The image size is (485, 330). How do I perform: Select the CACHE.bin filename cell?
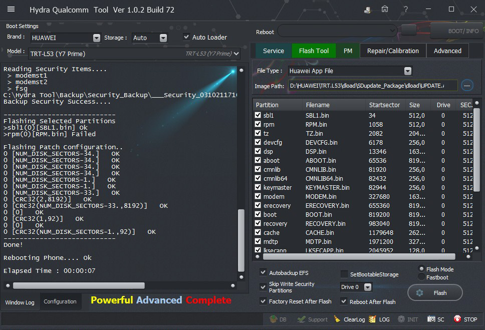(x=320, y=232)
